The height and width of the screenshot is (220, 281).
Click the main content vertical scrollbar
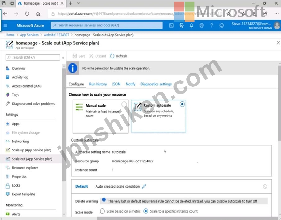click(279, 103)
